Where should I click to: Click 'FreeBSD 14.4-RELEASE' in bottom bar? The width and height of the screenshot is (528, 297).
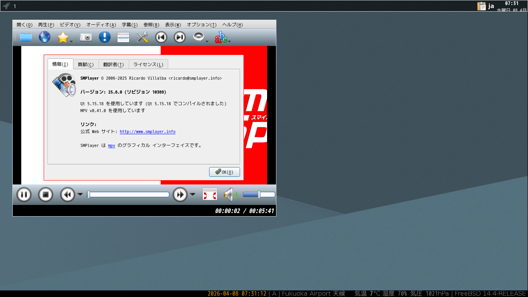coord(491,294)
